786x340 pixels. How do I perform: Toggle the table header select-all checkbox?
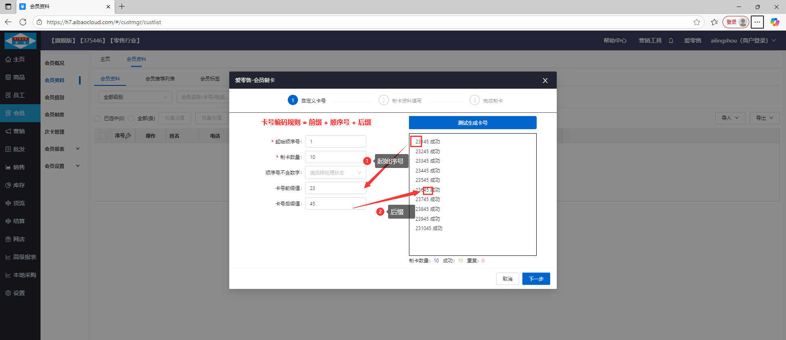tap(103, 136)
